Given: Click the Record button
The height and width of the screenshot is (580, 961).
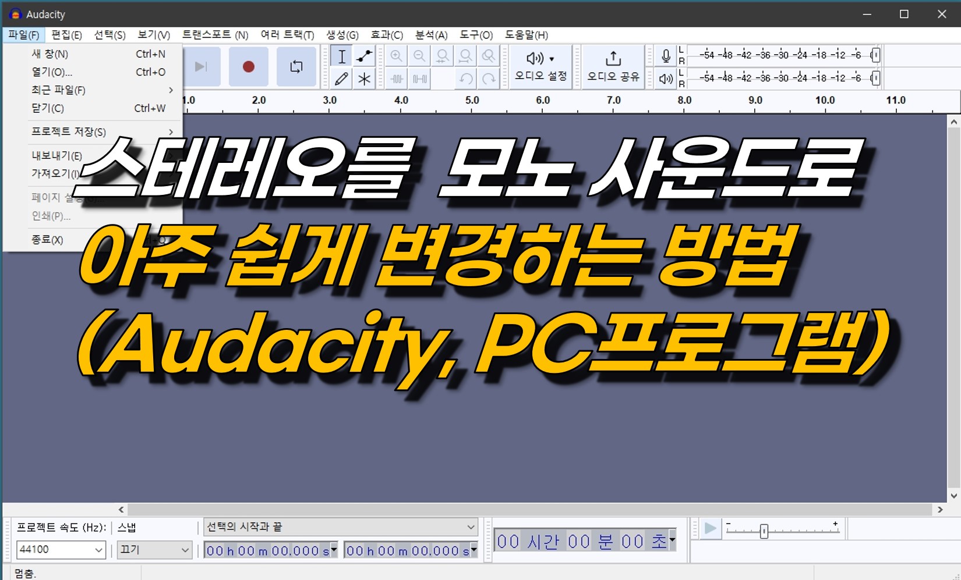Looking at the screenshot, I should coord(249,66).
